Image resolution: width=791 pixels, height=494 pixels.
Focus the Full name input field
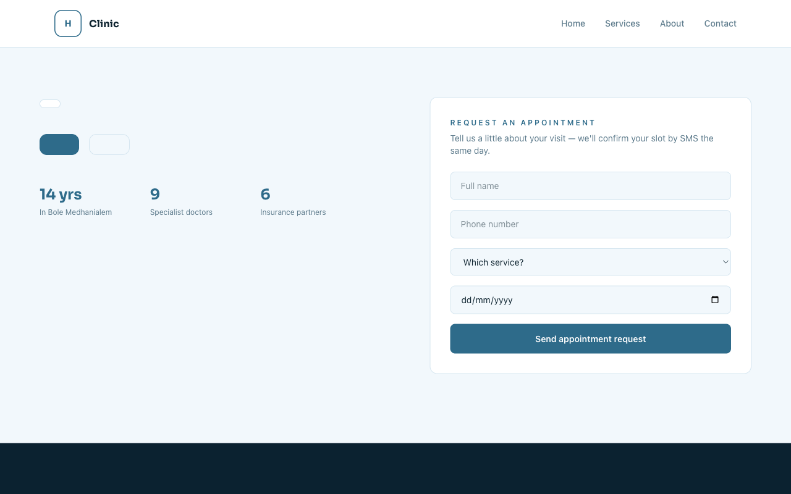pyautogui.click(x=590, y=186)
